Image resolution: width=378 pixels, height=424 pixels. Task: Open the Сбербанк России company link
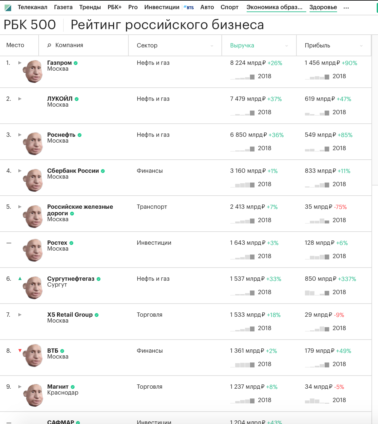pyautogui.click(x=73, y=171)
